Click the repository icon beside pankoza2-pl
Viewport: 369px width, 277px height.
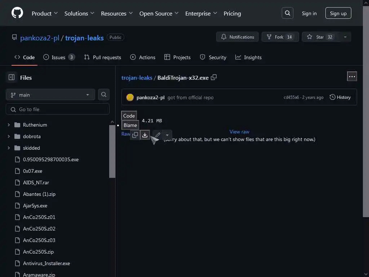point(14,37)
